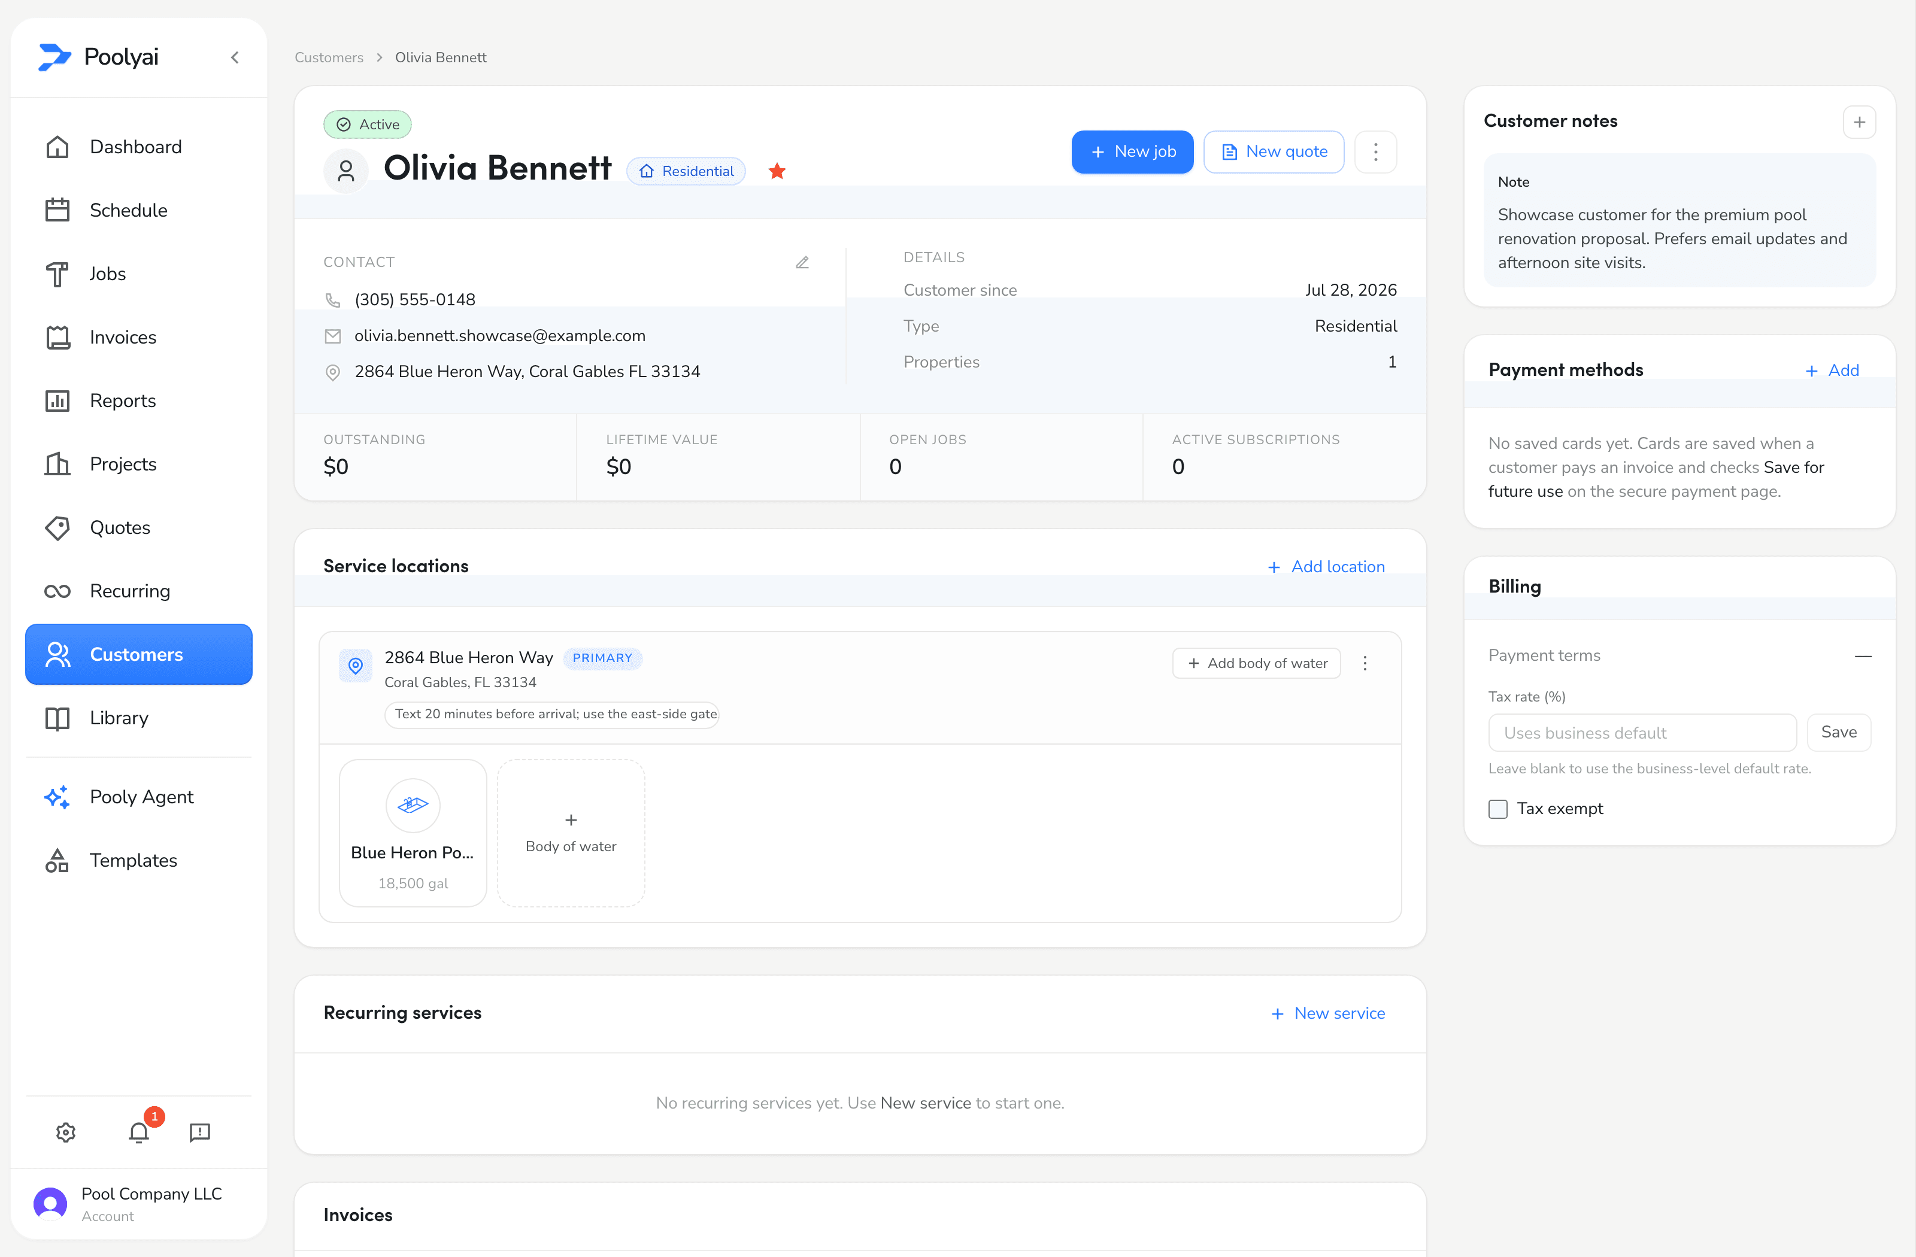Click the olivia.bennett.showcase@example.com email
This screenshot has height=1257, width=1916.
(x=500, y=336)
